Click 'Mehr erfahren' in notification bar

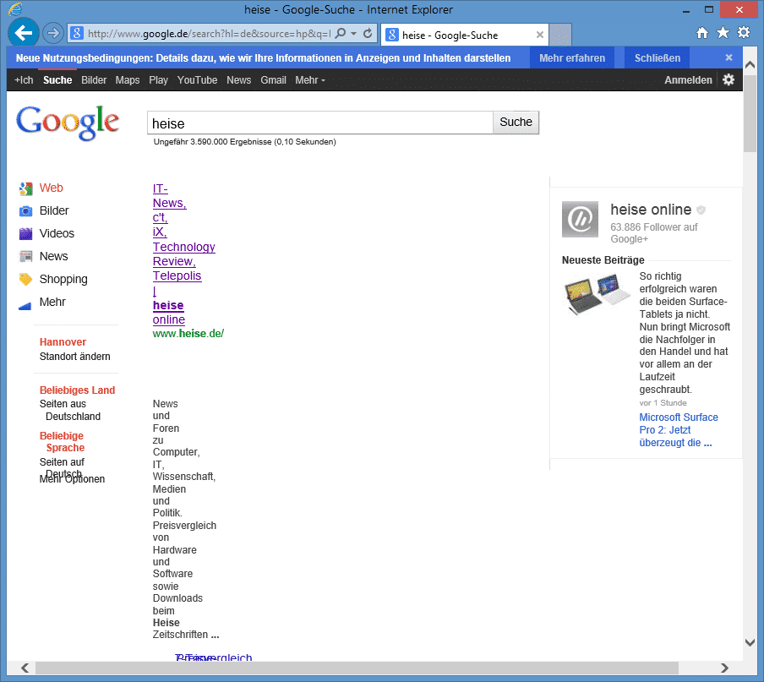pyautogui.click(x=572, y=58)
